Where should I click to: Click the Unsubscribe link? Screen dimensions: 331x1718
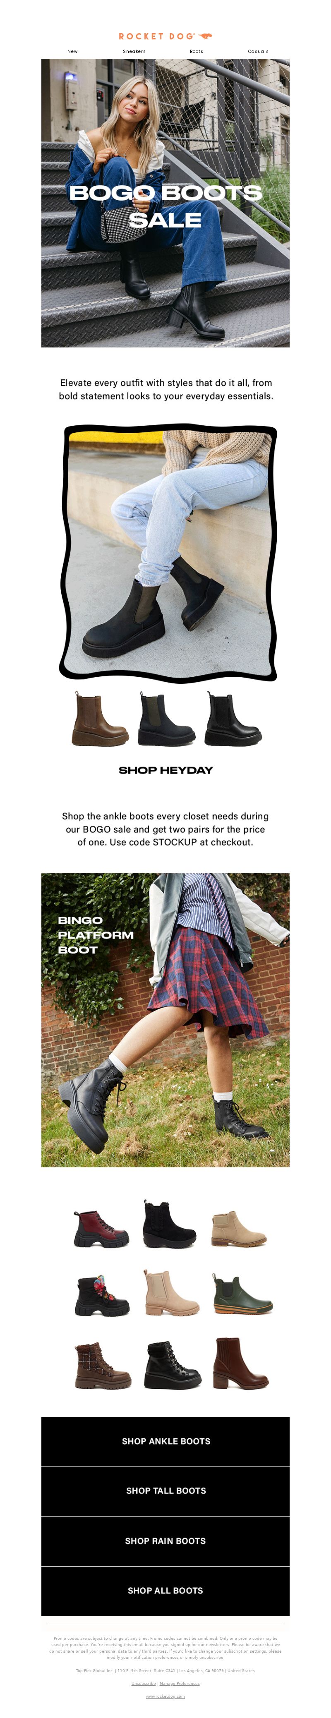(x=144, y=1683)
